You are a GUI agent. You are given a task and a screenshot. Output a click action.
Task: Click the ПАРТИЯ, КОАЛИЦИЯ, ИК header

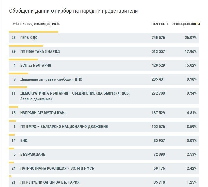pyautogui.click(x=38, y=24)
